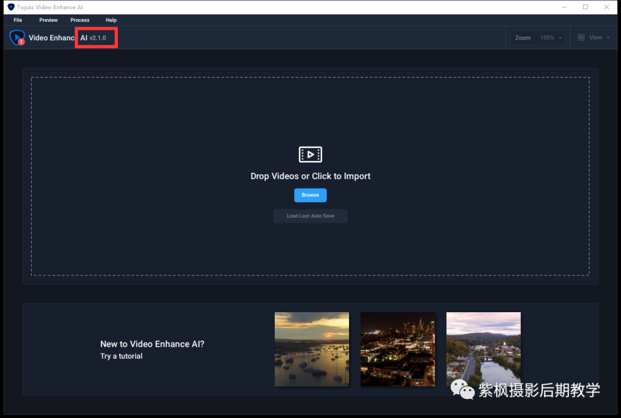Close the Topaz Video Enhance AI window
Image resolution: width=621 pixels, height=418 pixels.
click(607, 7)
